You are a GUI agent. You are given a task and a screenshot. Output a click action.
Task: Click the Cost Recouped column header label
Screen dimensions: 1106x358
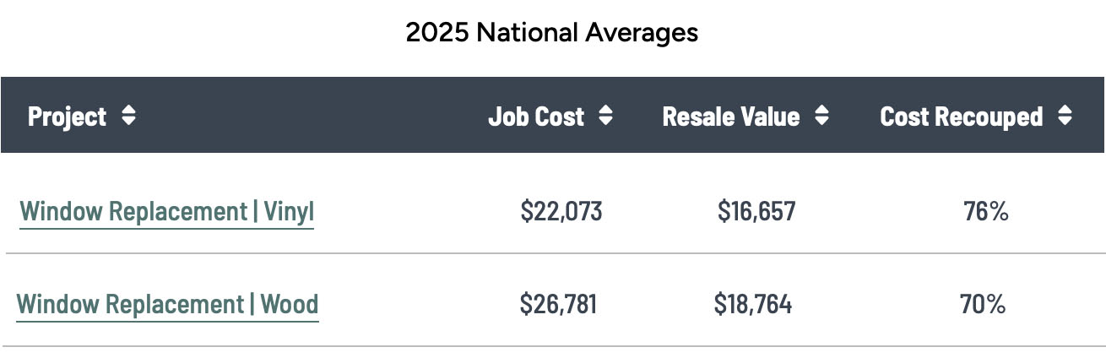tap(961, 117)
